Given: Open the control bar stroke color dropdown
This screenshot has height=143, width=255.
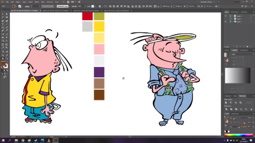Looking at the screenshot, I should tap(22, 6).
